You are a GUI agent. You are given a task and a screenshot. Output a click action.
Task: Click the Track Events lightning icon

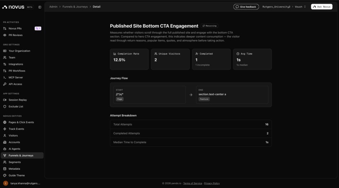click(x=5, y=129)
